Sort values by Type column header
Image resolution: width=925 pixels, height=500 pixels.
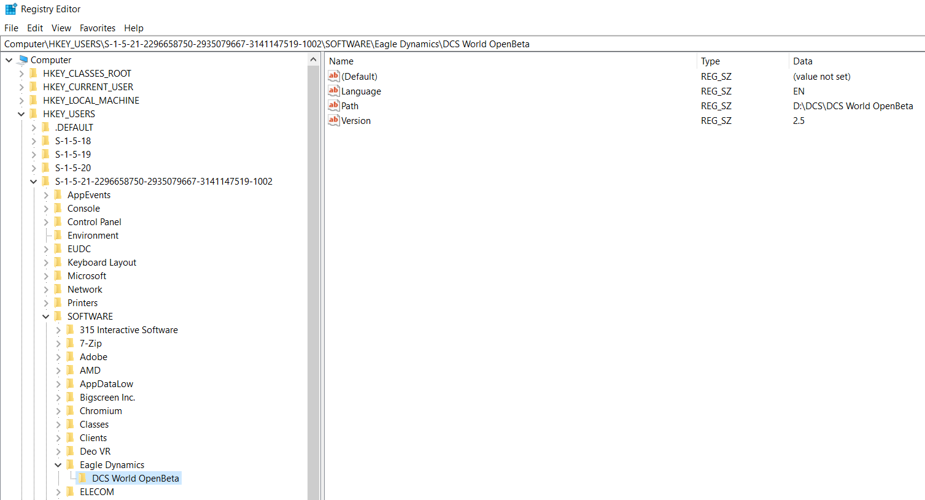pos(743,61)
